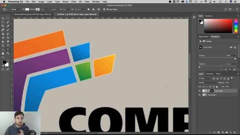
Task: Select the Dodge tool
Action: point(7,42)
